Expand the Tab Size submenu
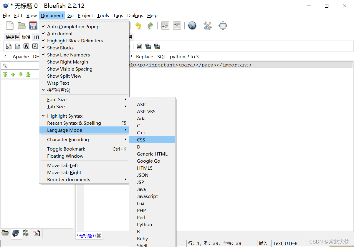The width and height of the screenshot is (354, 247). pyautogui.click(x=84, y=106)
